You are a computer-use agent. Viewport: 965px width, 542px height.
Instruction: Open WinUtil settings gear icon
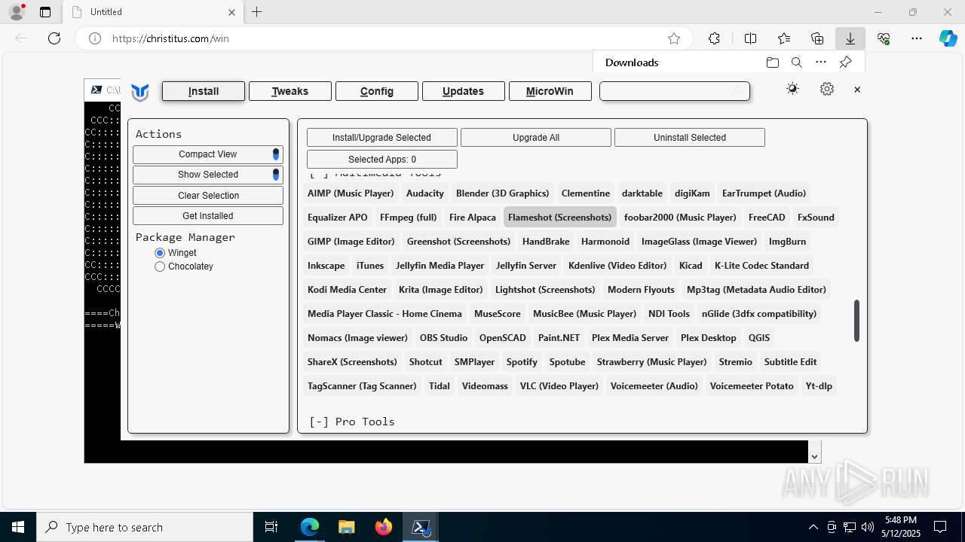[x=827, y=89]
